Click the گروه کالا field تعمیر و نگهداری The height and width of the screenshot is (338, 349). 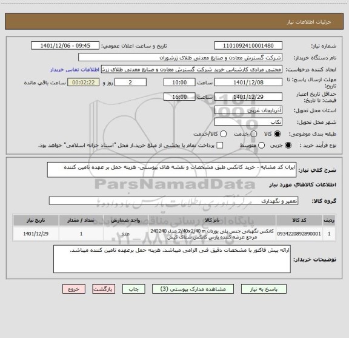coord(173,201)
